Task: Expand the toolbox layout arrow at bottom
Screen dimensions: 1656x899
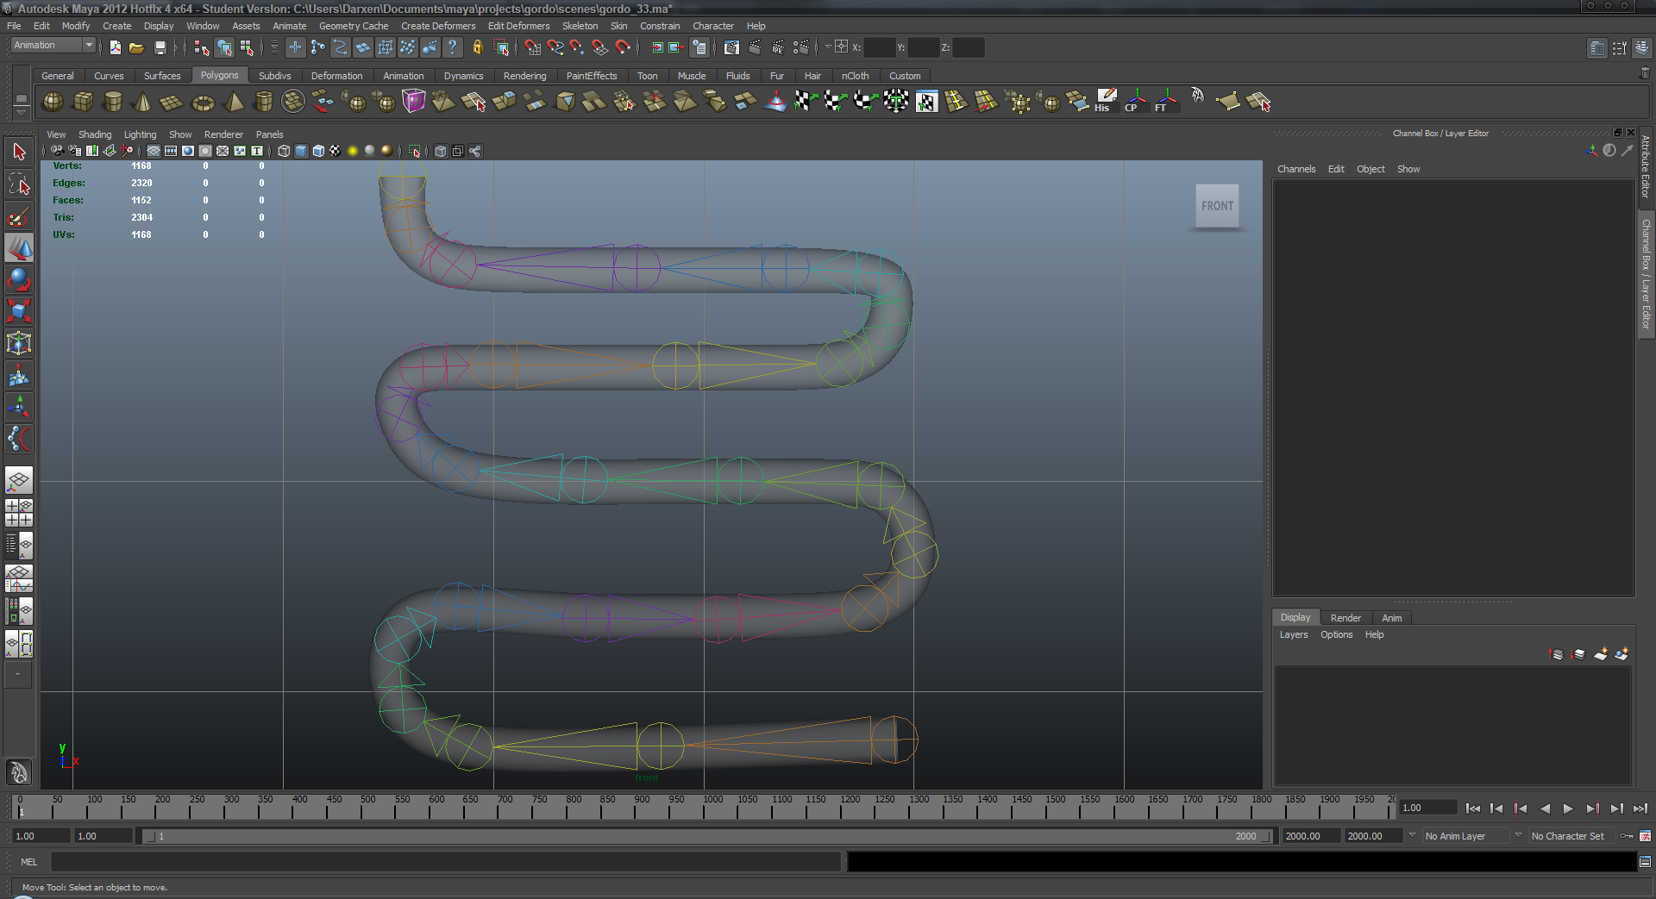Action: click(x=18, y=675)
